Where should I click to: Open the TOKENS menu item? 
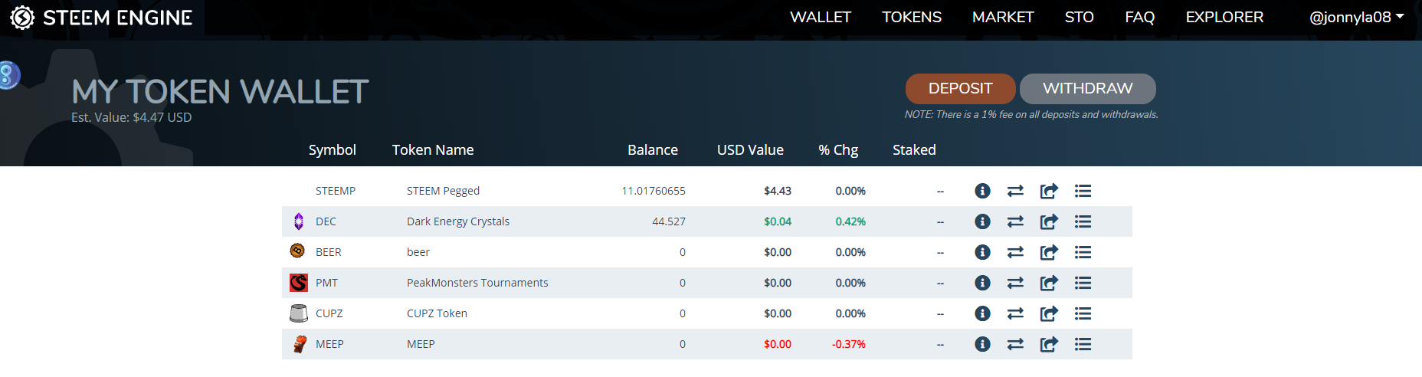click(912, 17)
